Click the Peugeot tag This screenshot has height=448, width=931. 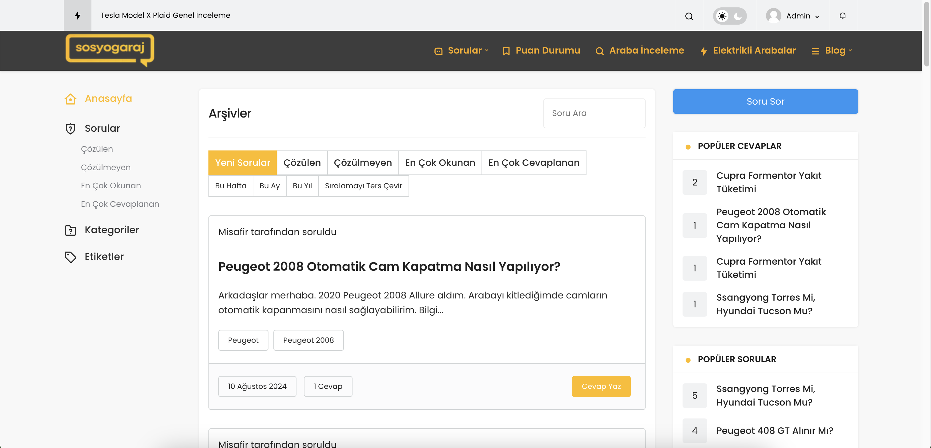tap(243, 340)
